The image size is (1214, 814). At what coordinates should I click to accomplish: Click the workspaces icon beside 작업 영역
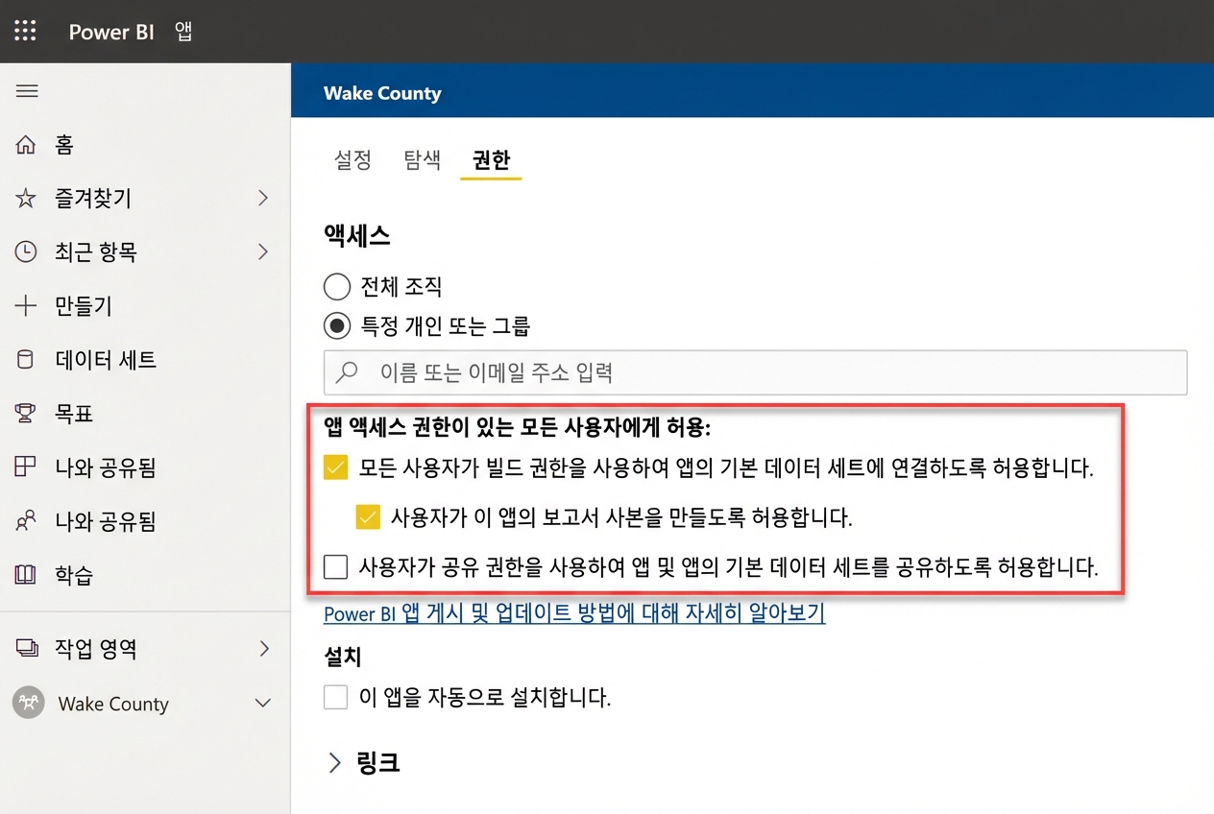click(26, 649)
